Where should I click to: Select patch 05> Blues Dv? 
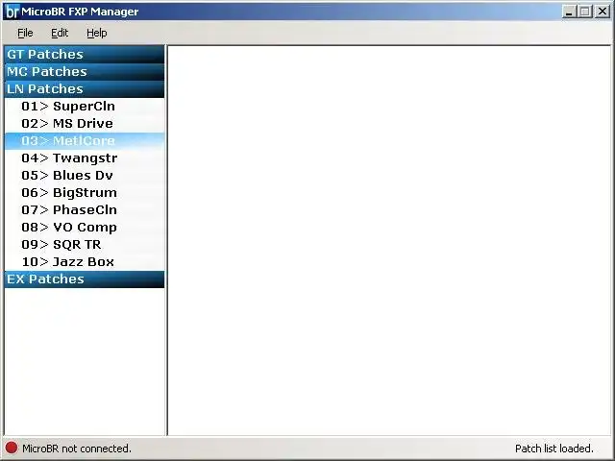point(85,175)
